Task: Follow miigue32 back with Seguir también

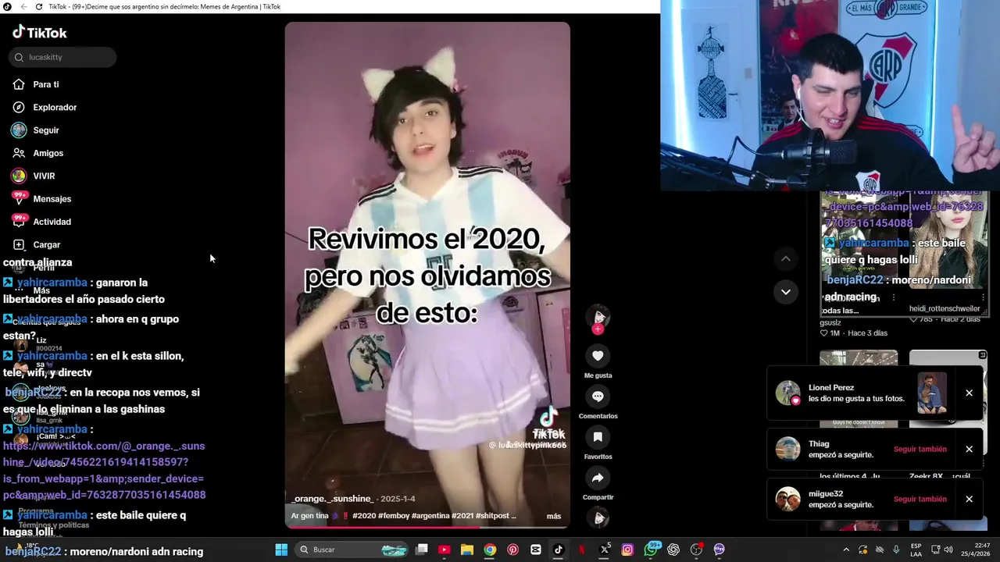Action: (920, 499)
